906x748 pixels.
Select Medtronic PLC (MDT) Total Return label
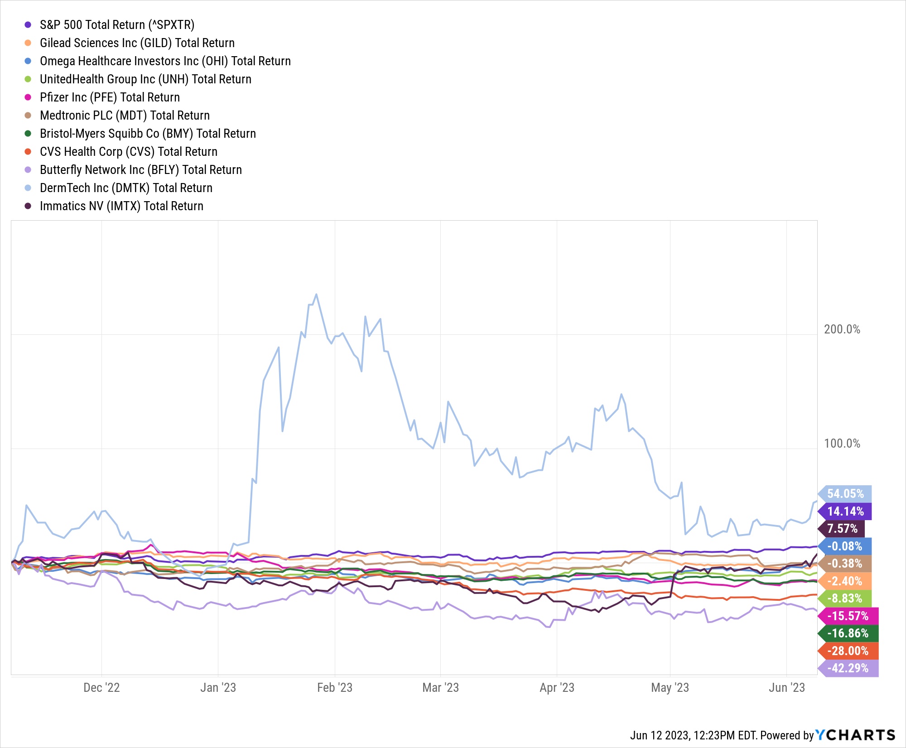click(125, 116)
